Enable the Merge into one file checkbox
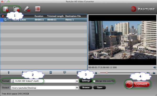This screenshot has height=96, width=157. [94, 81]
